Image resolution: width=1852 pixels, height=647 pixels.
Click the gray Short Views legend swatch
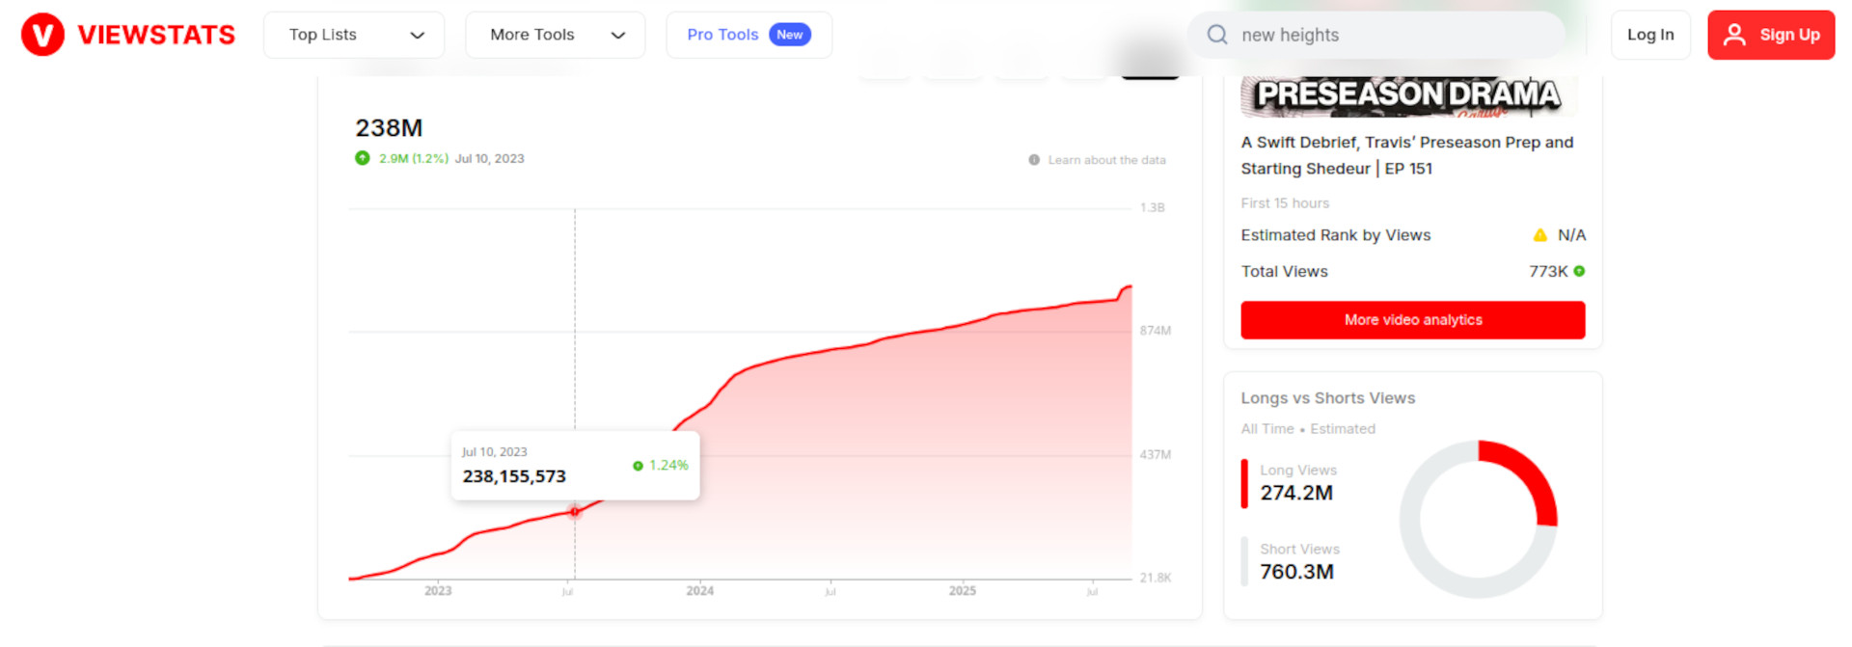(x=1244, y=561)
